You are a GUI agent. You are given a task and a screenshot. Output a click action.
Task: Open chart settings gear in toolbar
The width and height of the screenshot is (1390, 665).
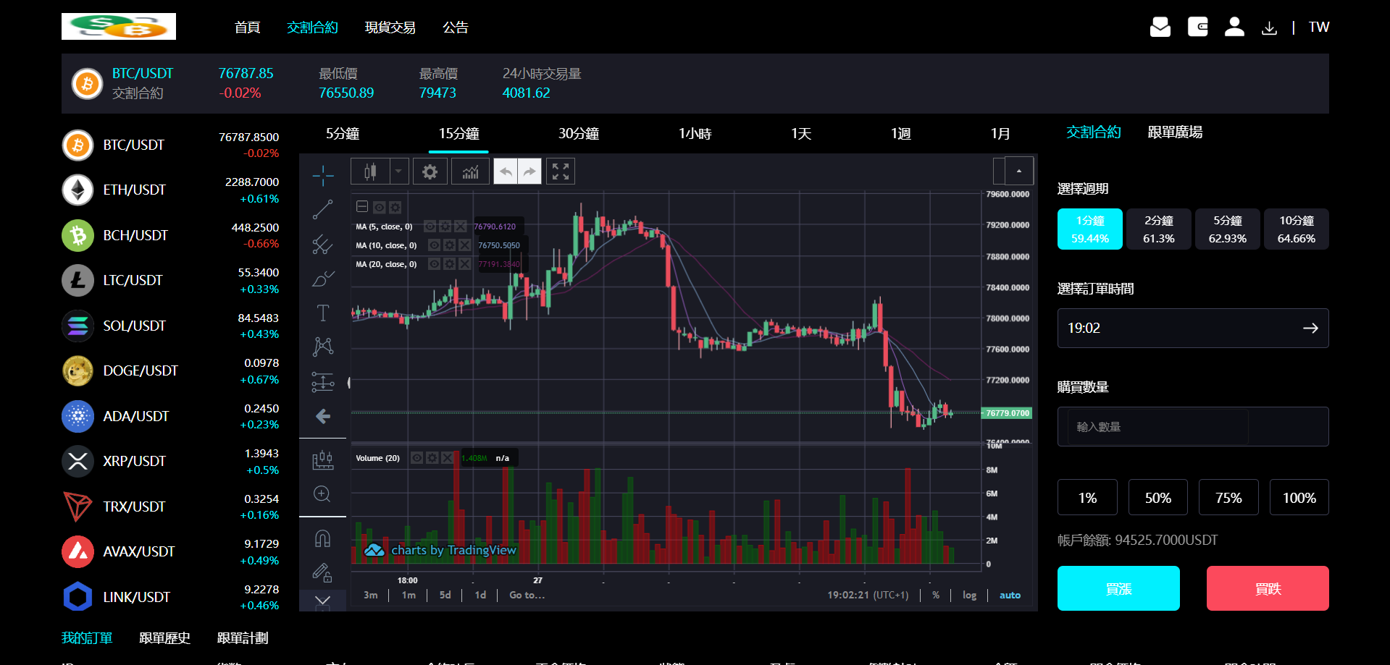pyautogui.click(x=430, y=171)
